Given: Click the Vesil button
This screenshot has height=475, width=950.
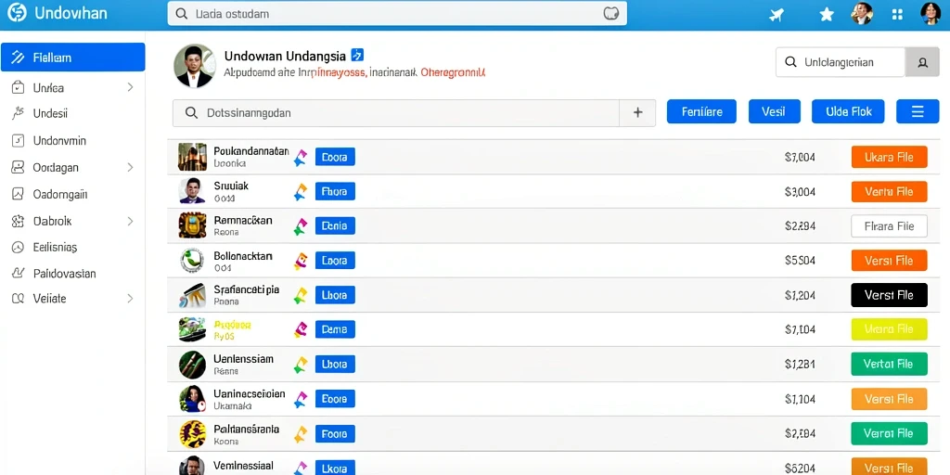Looking at the screenshot, I should tap(775, 111).
